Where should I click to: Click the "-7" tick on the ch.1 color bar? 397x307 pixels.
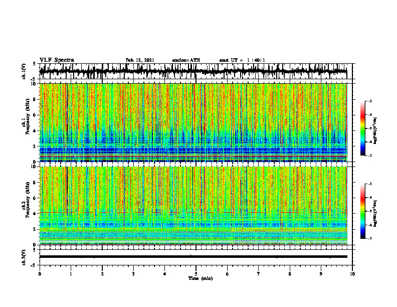pos(369,156)
